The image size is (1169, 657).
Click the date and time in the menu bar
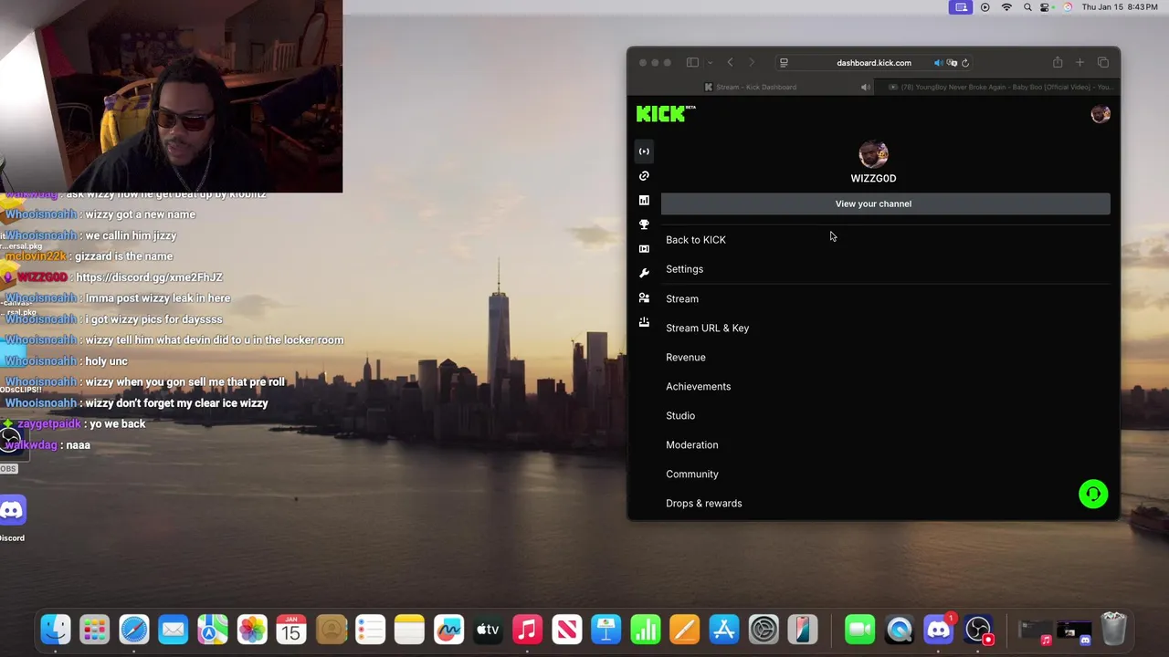[1120, 7]
